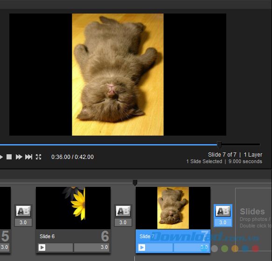Click the fast-forward playback icon
Screen dimensions: 272x261
(x=19, y=157)
